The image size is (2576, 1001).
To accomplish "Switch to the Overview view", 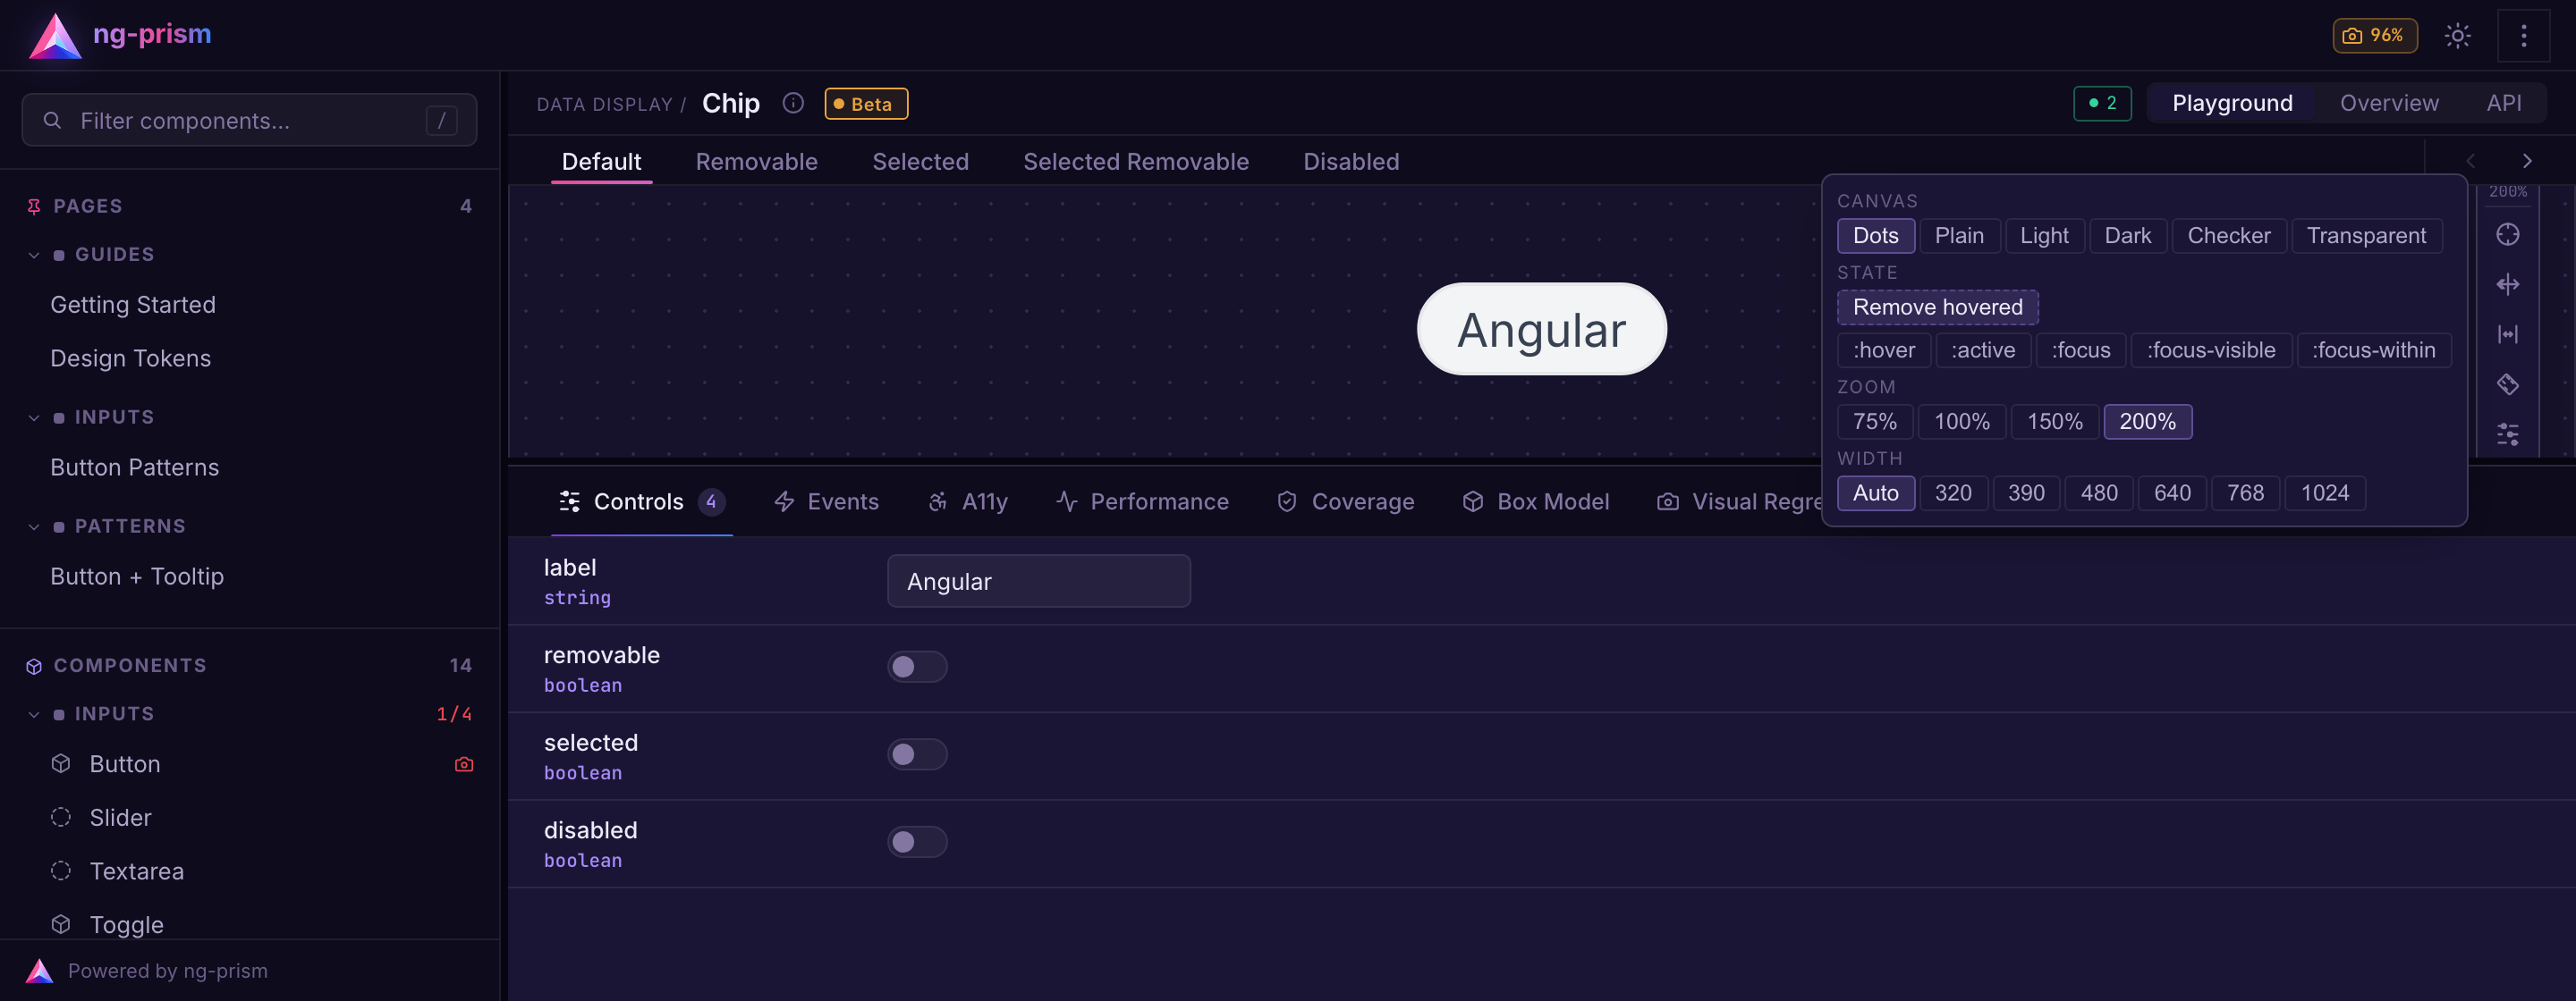I will pos(2388,103).
